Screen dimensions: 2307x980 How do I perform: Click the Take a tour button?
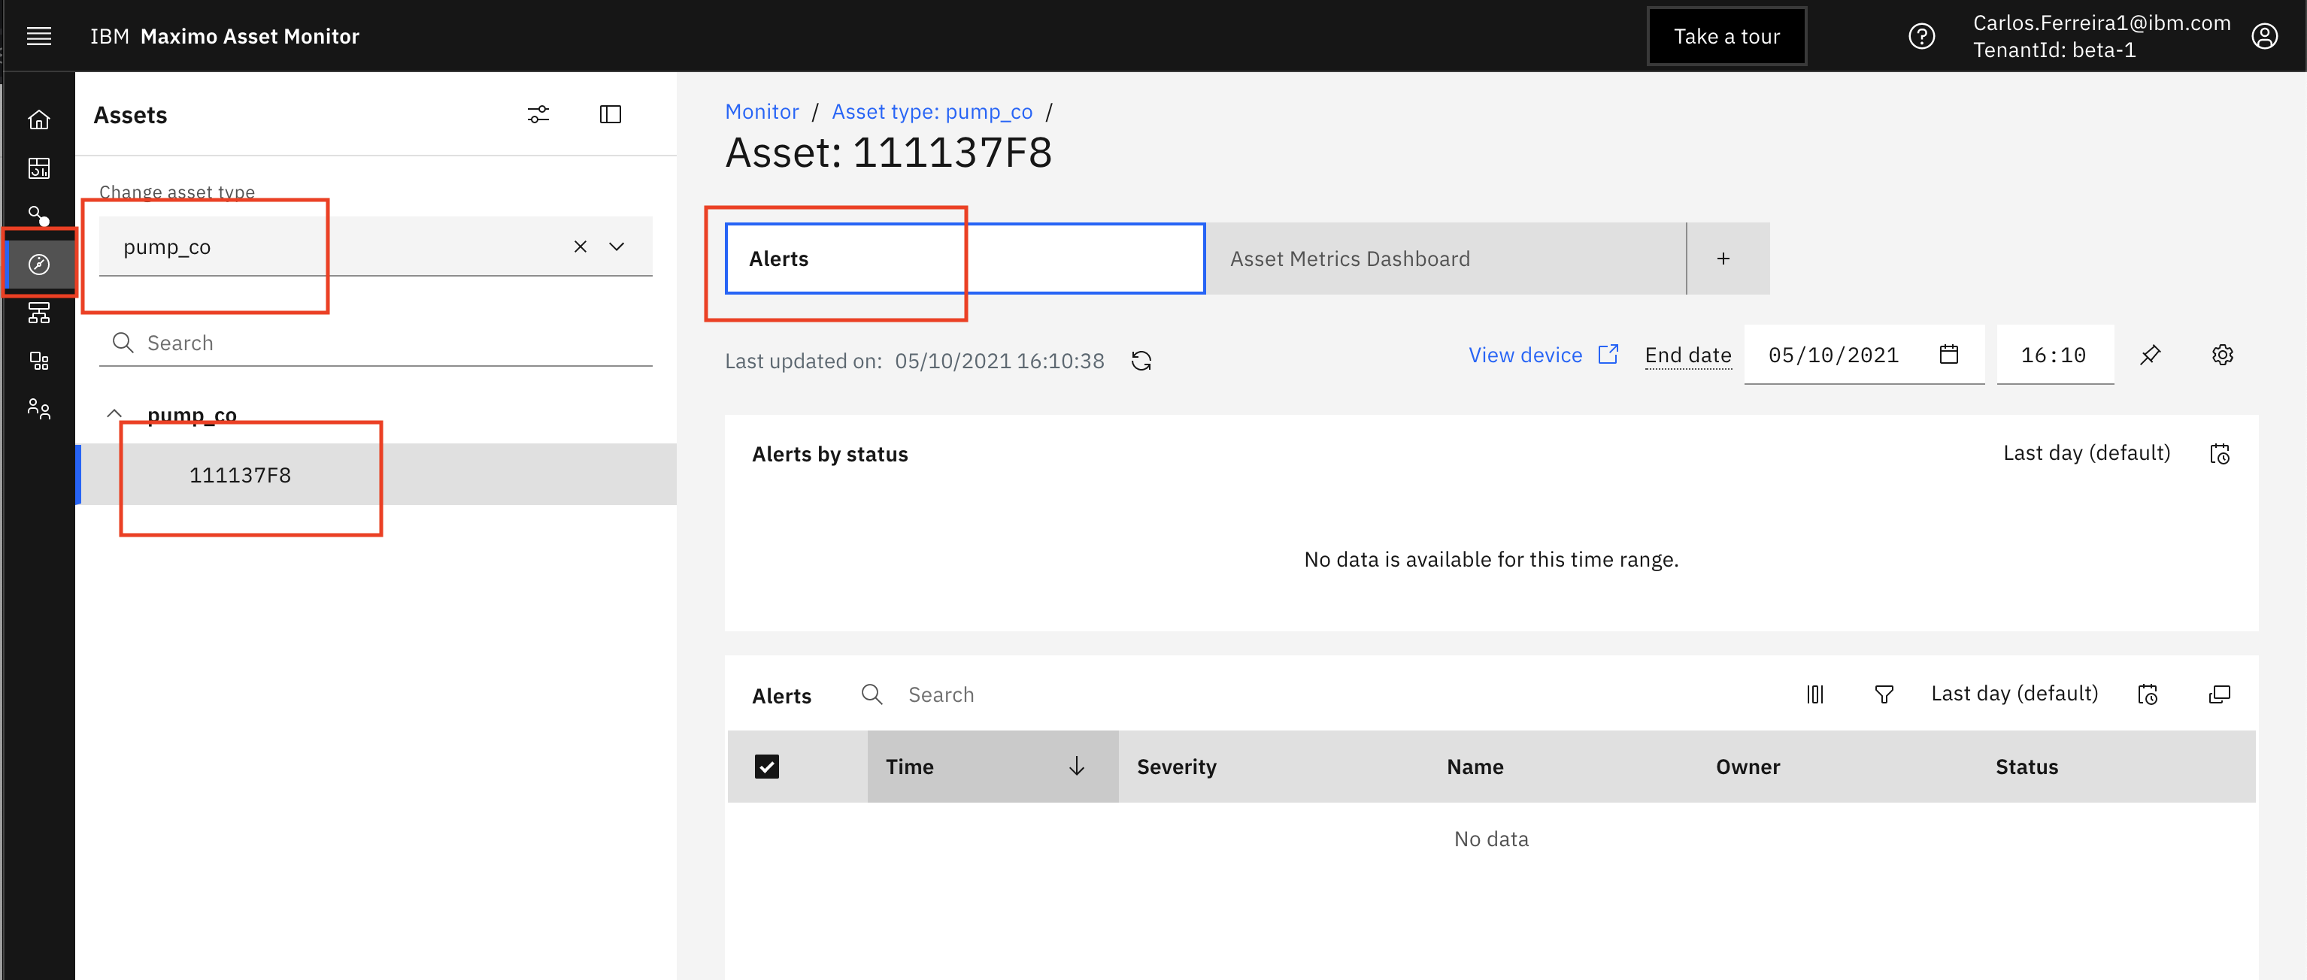click(x=1726, y=37)
